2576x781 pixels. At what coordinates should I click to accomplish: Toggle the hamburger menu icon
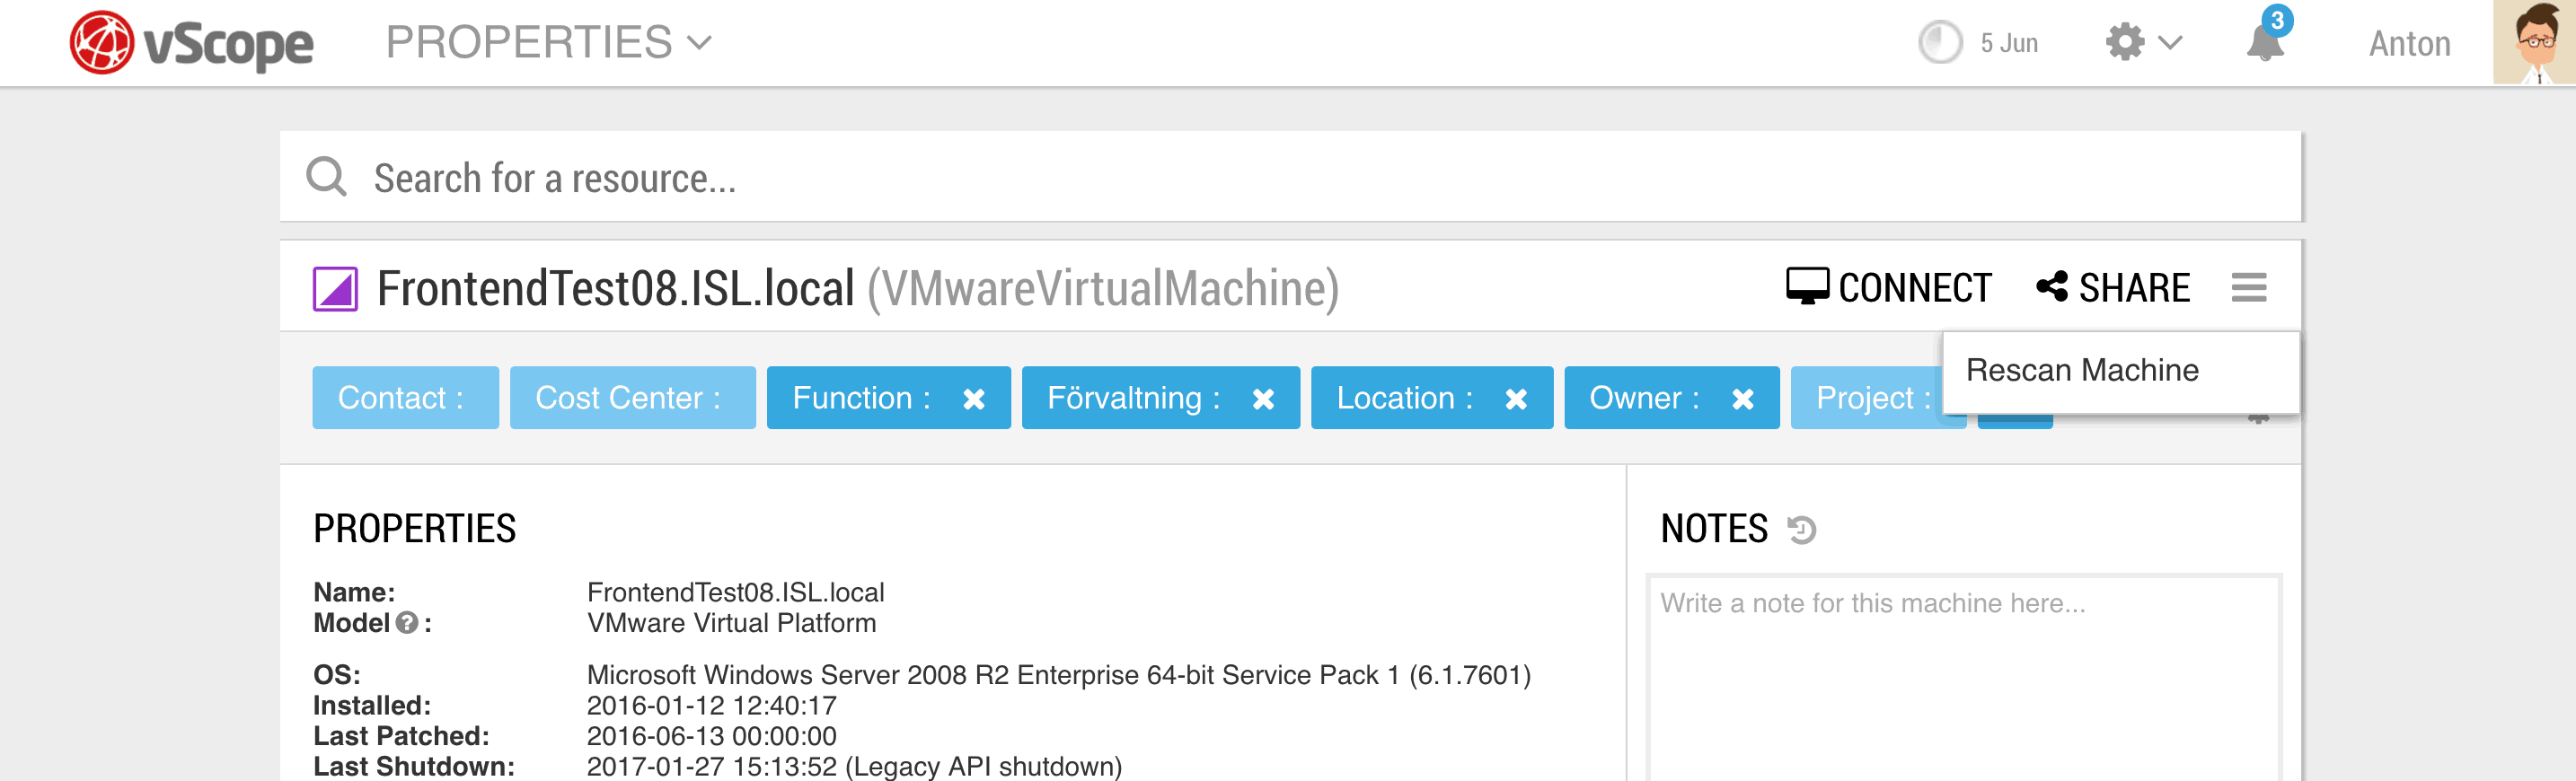tap(2248, 288)
